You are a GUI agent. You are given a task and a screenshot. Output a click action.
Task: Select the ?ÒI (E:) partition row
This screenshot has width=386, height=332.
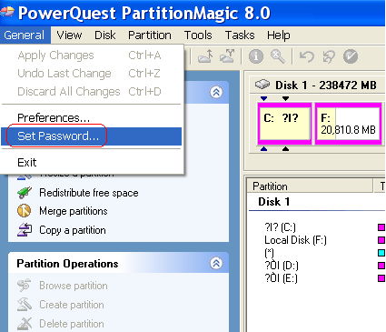(x=281, y=278)
